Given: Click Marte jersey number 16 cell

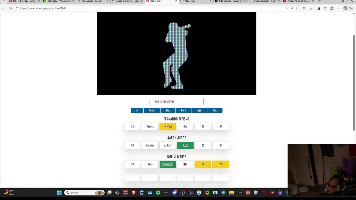Looking at the screenshot, I should tap(132, 164).
